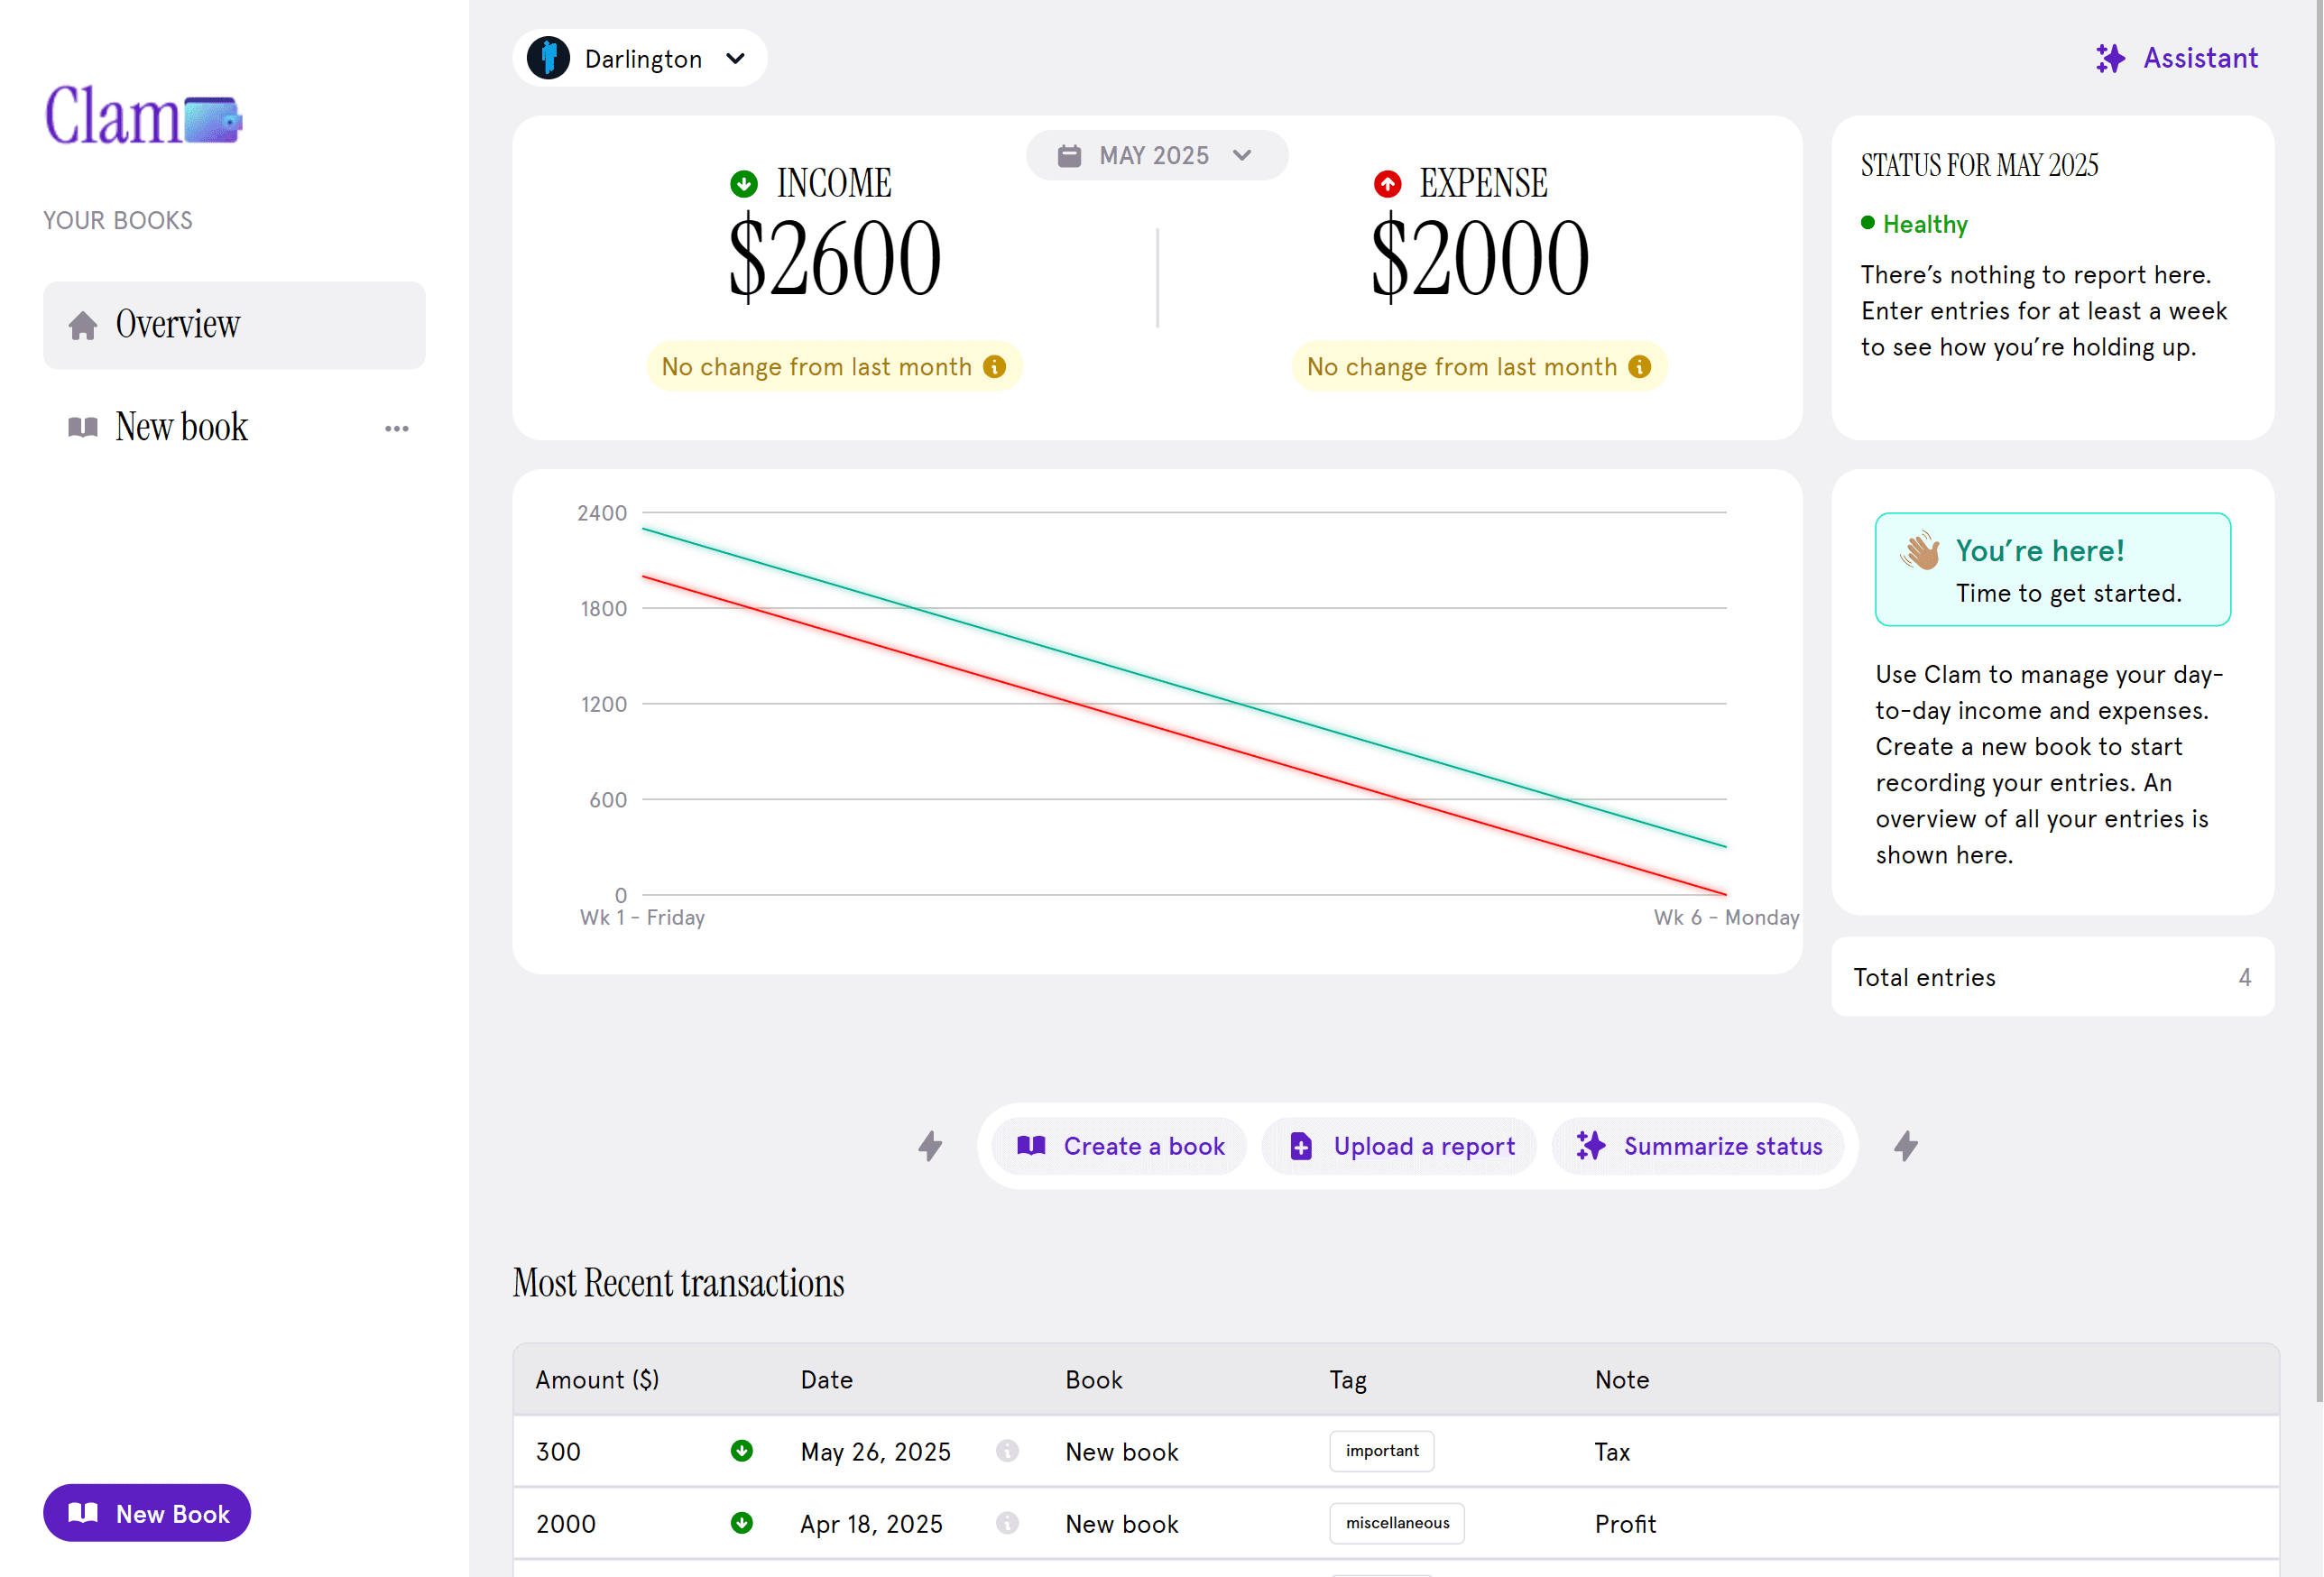Click Upload a report quick action
2324x1577 pixels.
pos(1401,1146)
